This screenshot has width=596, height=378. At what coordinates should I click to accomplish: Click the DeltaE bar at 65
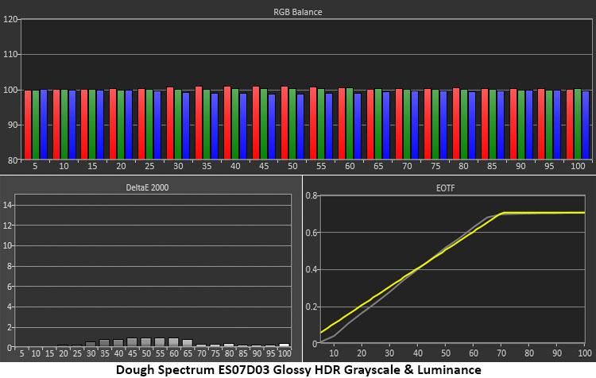pos(188,343)
